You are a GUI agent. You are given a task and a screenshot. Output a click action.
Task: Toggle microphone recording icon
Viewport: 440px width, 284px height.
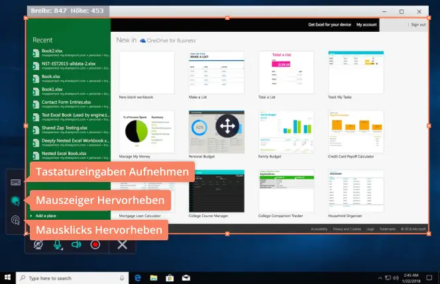point(58,245)
